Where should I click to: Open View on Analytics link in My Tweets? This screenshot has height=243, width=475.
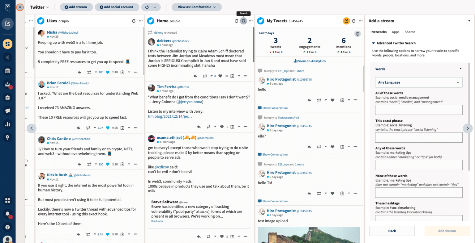(x=310, y=61)
